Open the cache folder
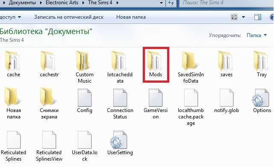274x167 pixels. [x=13, y=64]
